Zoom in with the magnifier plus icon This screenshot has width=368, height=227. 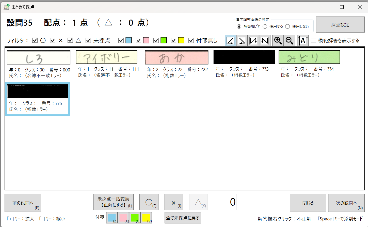(278, 41)
